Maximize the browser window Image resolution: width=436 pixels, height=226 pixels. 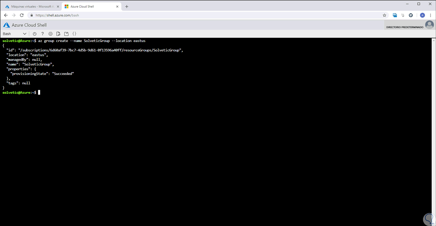click(x=419, y=4)
